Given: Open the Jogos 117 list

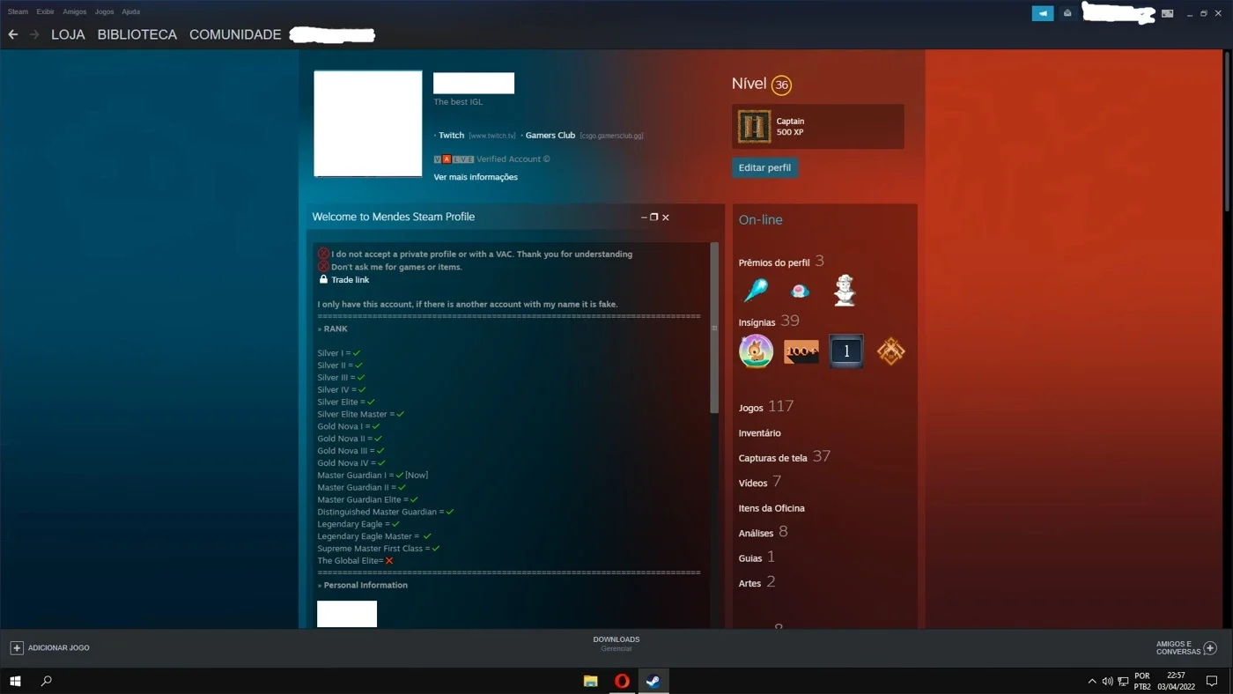Looking at the screenshot, I should coord(766,407).
